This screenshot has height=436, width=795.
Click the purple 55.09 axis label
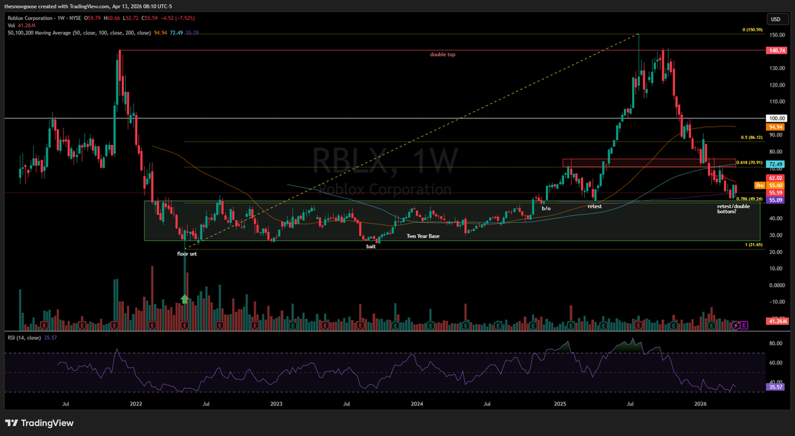(774, 200)
